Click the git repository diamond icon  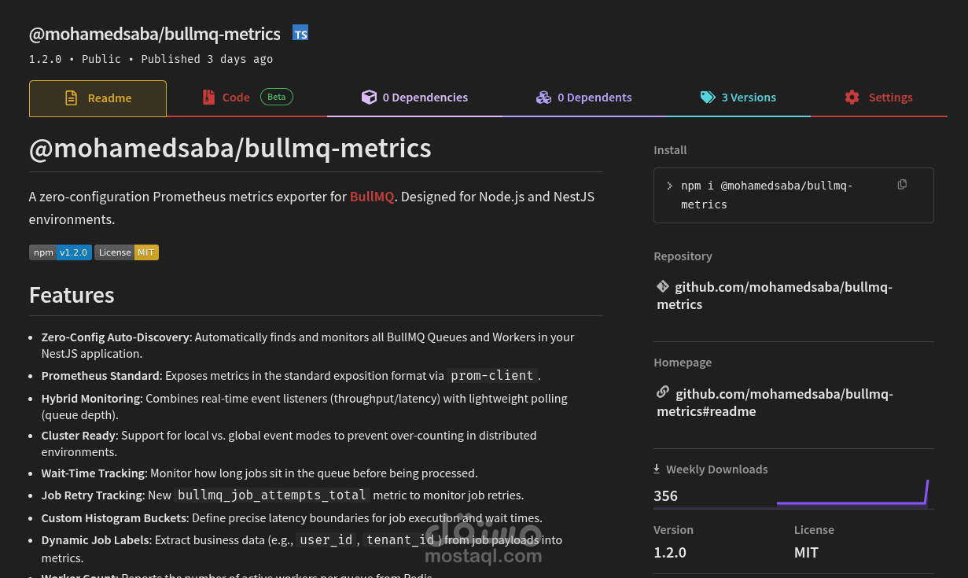pos(663,286)
